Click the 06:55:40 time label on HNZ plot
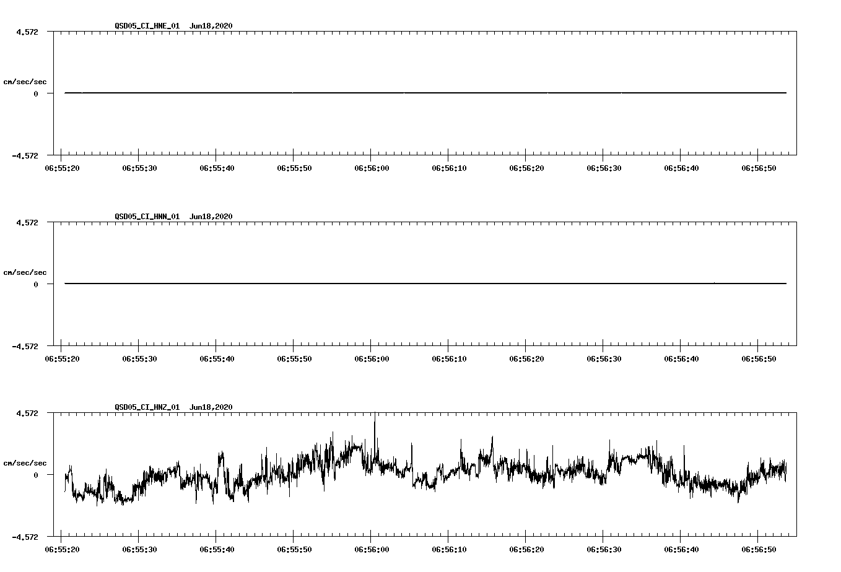 tap(216, 550)
